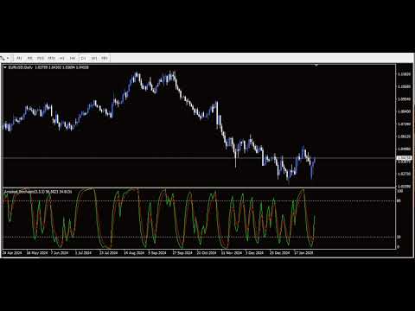Click the 29 Apr 2024 date label
415x311 pixels.
12,253
